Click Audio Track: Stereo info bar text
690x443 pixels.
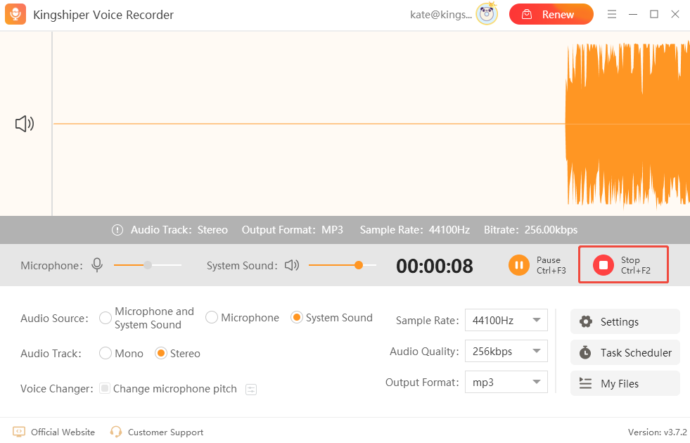click(179, 230)
